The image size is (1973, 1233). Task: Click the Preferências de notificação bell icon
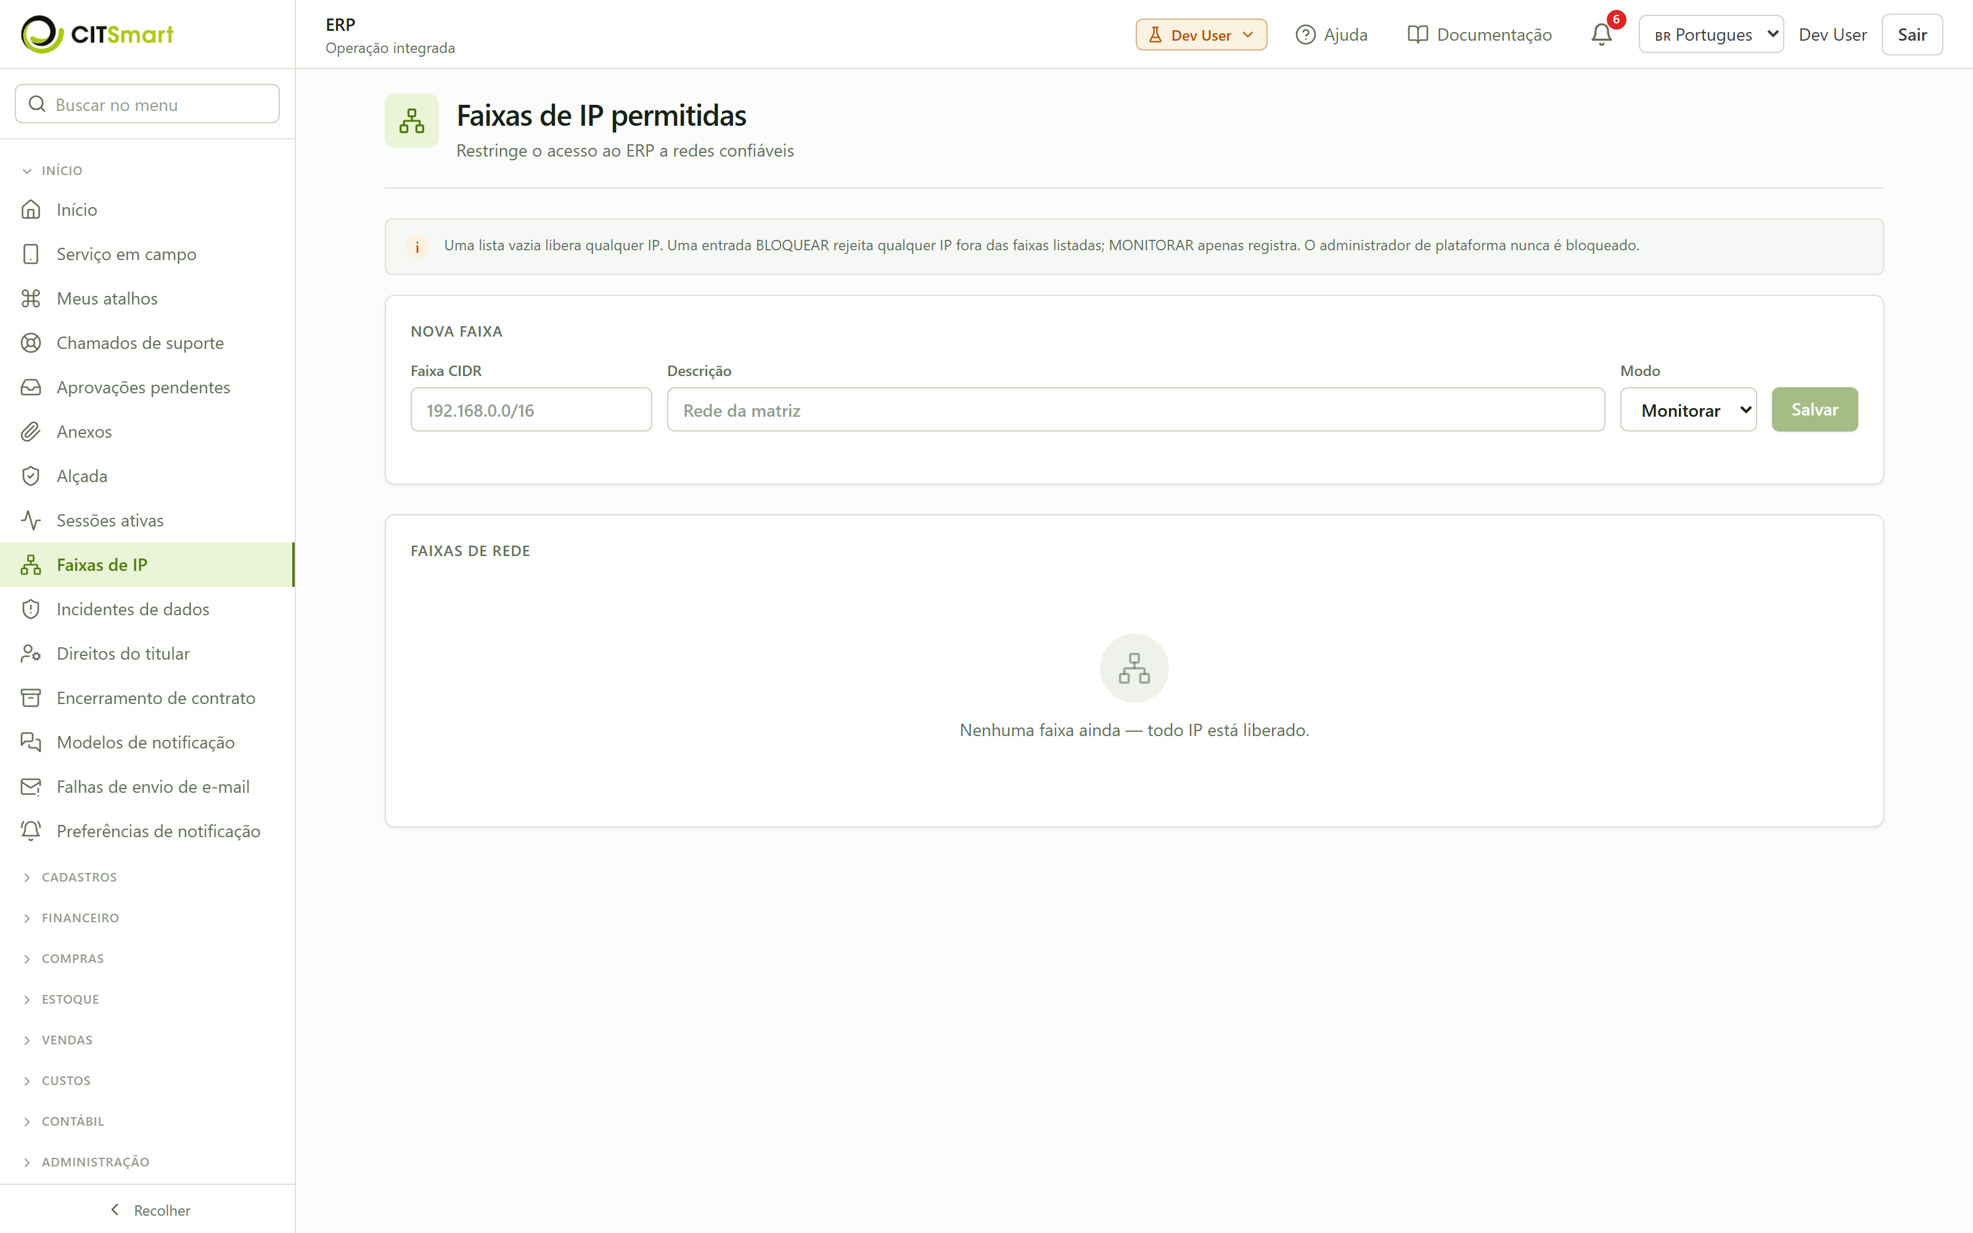point(31,831)
